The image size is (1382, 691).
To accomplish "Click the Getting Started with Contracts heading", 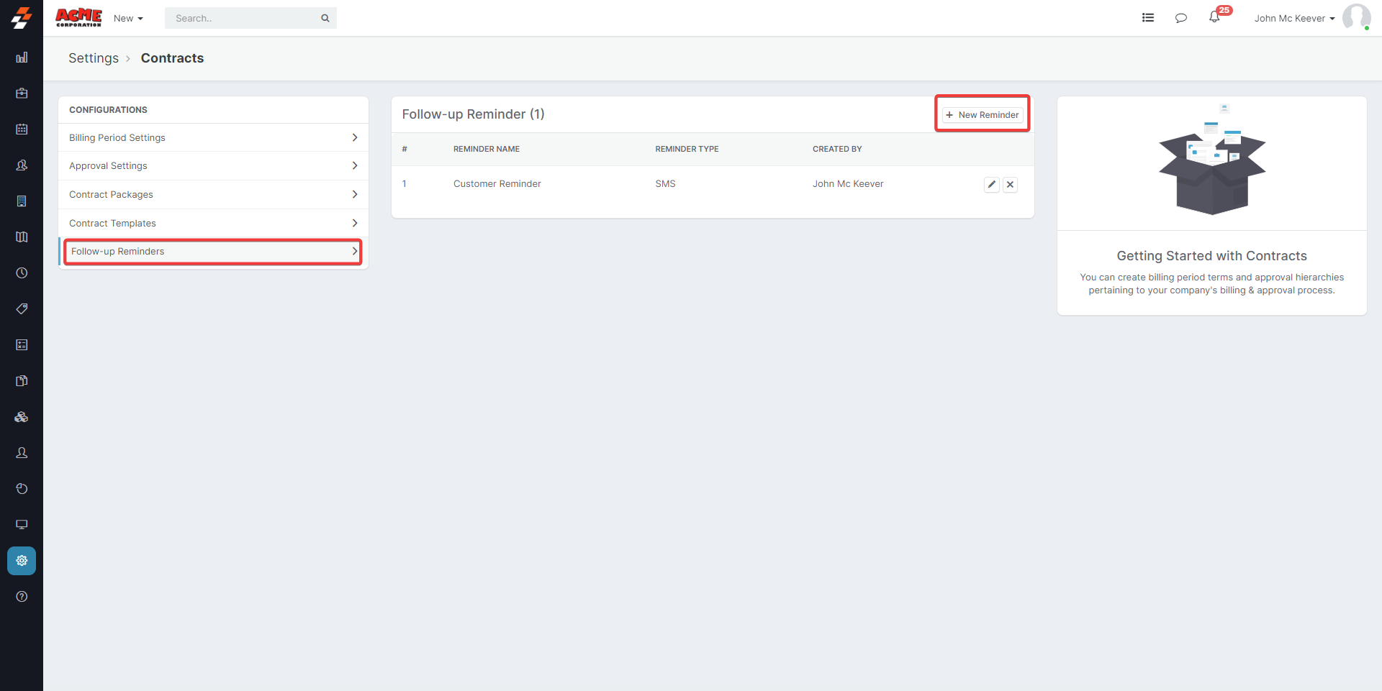I will pyautogui.click(x=1211, y=256).
